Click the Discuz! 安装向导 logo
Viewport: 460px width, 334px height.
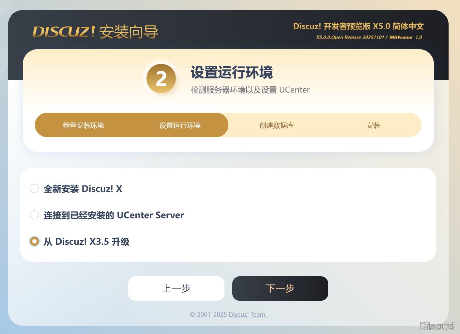pyautogui.click(x=95, y=32)
